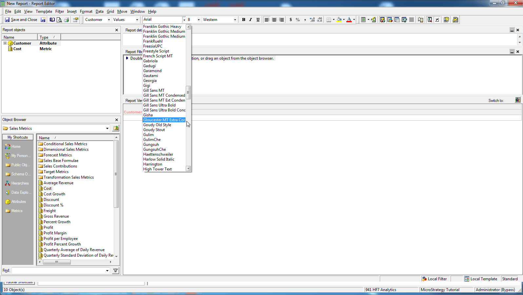Click the Save and Close button
Viewport: 523px width, 295px height.
coord(21,20)
